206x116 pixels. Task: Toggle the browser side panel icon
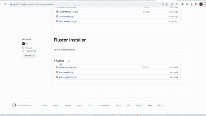196,4
